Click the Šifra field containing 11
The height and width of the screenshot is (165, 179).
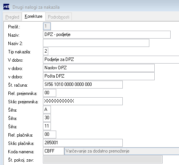(47, 126)
